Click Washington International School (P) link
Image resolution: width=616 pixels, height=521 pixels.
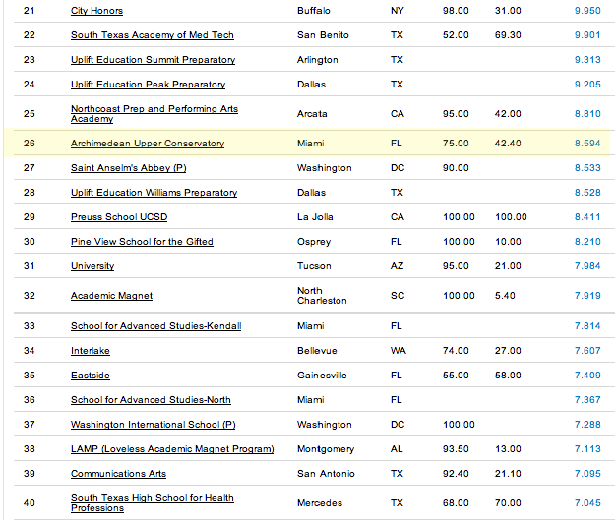154,425
